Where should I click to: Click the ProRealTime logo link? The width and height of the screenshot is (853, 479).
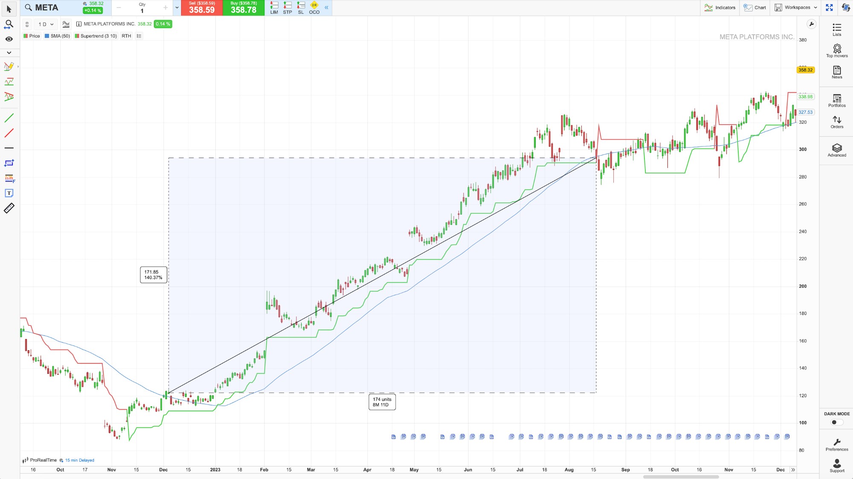[x=40, y=460]
